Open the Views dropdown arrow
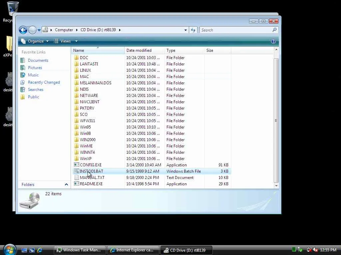 click(x=76, y=41)
